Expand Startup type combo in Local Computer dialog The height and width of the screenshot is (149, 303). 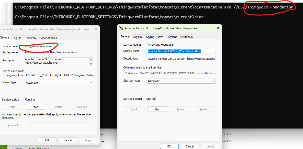tap(59, 83)
